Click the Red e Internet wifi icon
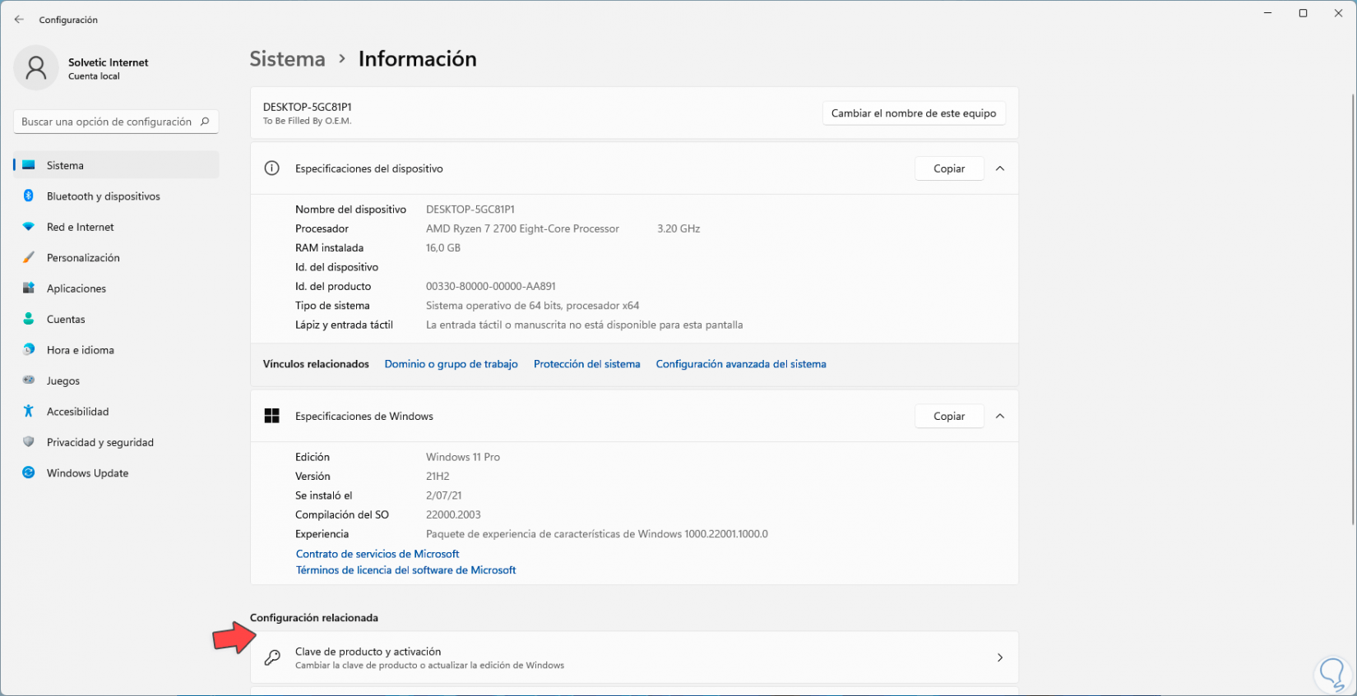Screen dimensions: 1357x696 pos(29,227)
